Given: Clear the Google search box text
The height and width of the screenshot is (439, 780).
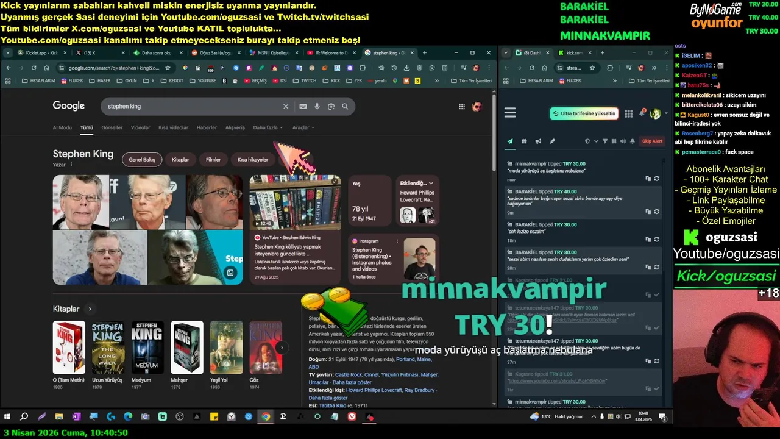Looking at the screenshot, I should click(x=285, y=106).
